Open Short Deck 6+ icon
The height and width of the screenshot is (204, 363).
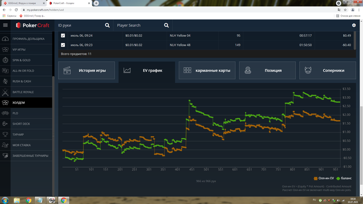pos(5,124)
